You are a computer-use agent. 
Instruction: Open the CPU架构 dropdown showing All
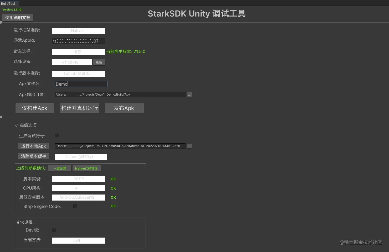pos(79,188)
